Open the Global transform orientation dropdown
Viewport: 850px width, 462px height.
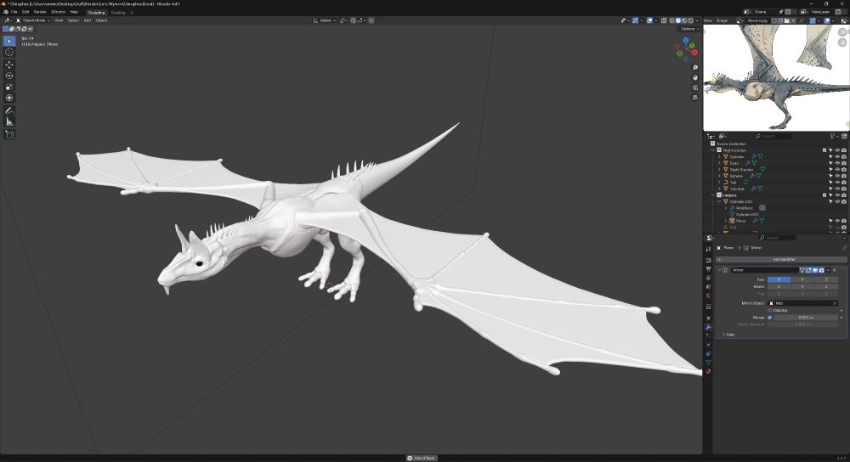325,20
